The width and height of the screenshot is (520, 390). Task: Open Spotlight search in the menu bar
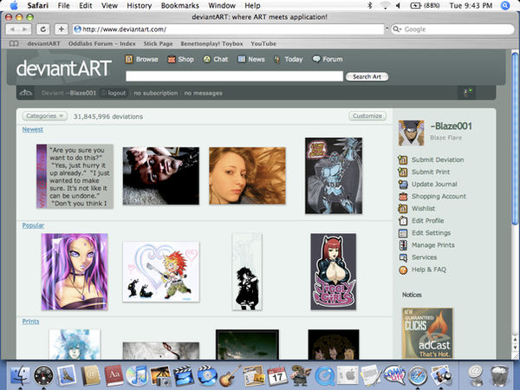click(x=505, y=6)
